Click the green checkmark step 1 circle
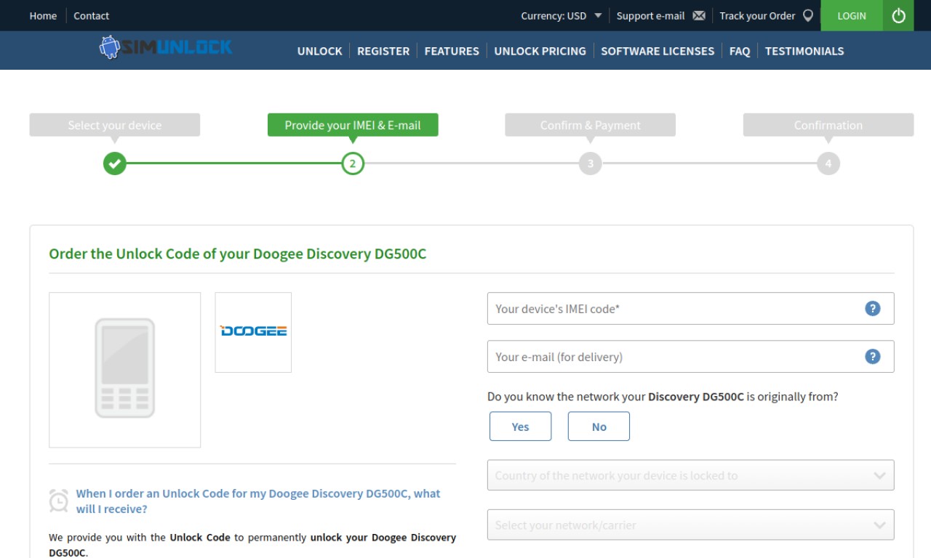The image size is (931, 558). [114, 163]
